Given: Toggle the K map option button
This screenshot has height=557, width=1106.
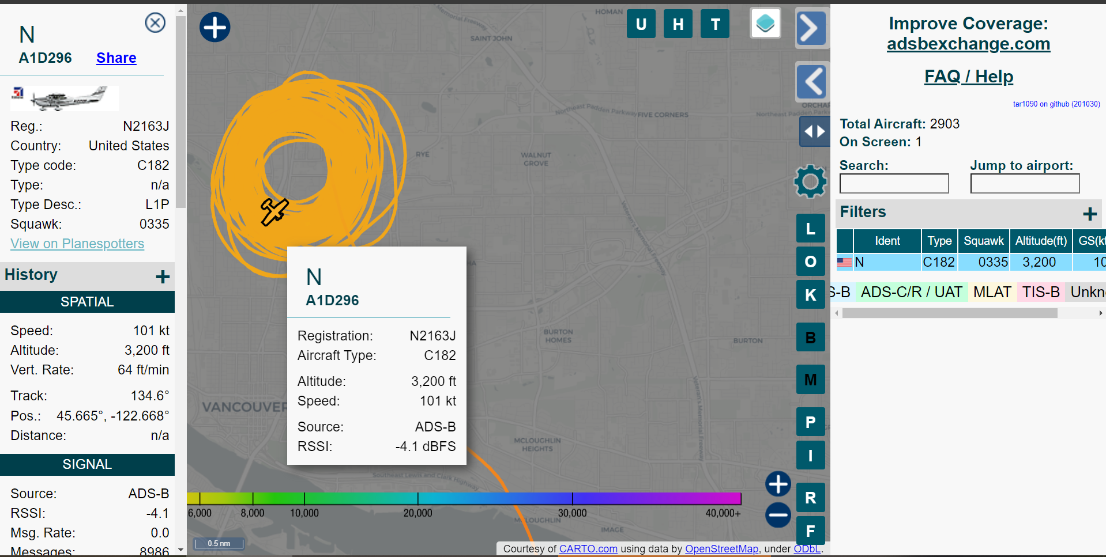Looking at the screenshot, I should (810, 295).
